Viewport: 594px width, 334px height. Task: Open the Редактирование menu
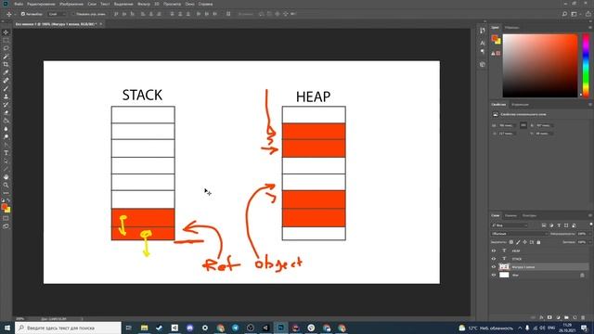pyautogui.click(x=41, y=4)
